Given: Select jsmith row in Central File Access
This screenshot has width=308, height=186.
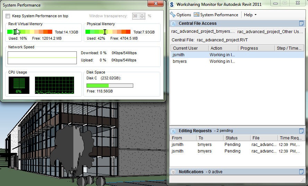Looking at the screenshot, I should coord(237,55).
